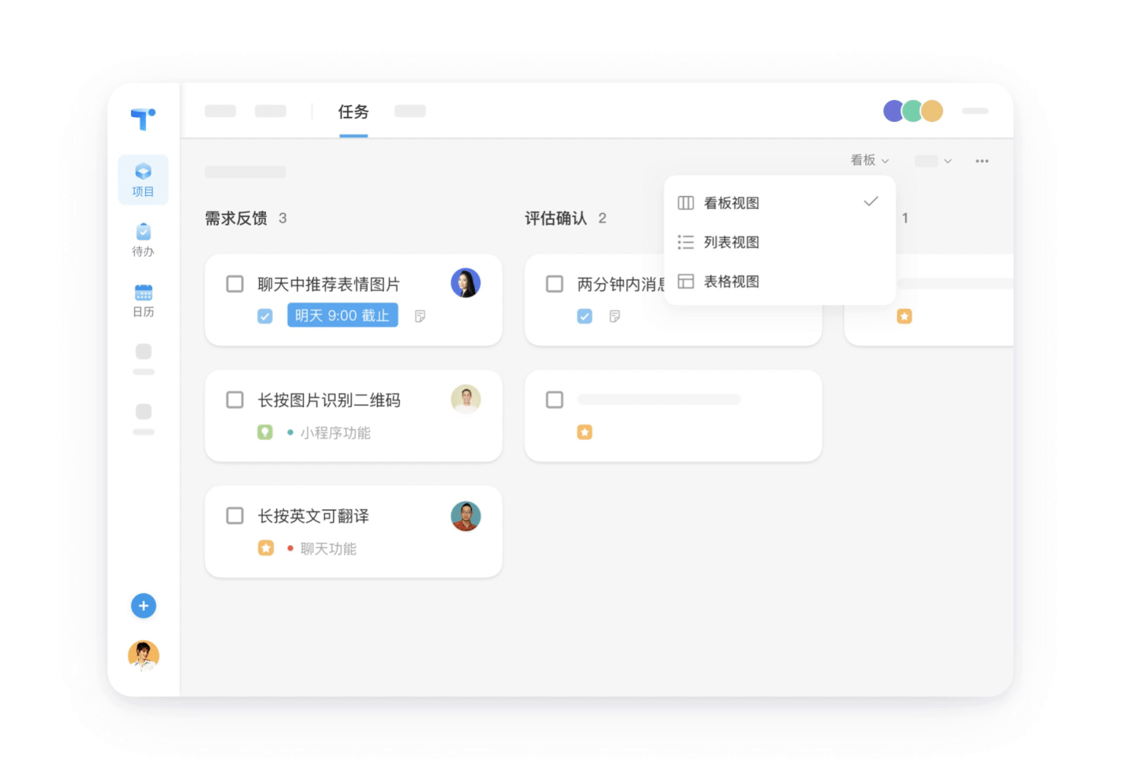
Task: Click the green tag icon on 长按图片识别二维码
Action: pos(265,432)
